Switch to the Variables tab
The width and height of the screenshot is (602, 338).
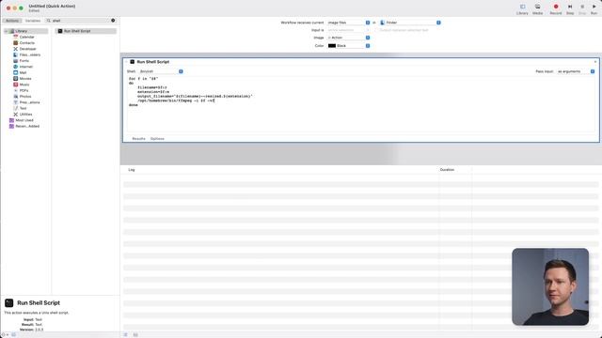[33, 21]
